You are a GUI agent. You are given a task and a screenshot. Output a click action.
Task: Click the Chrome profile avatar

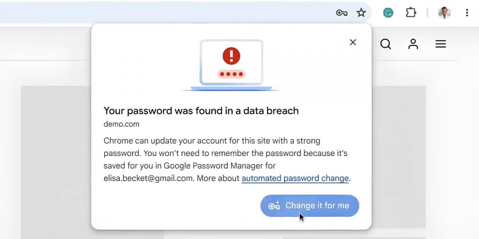click(x=444, y=13)
